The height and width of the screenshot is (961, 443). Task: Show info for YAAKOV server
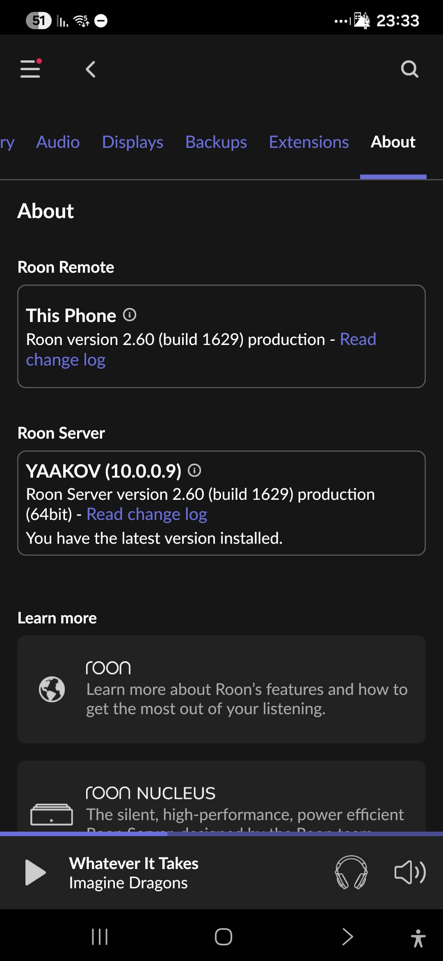(x=194, y=470)
